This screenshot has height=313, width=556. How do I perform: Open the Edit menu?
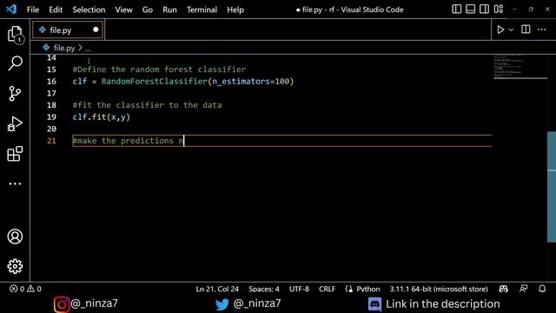click(56, 10)
